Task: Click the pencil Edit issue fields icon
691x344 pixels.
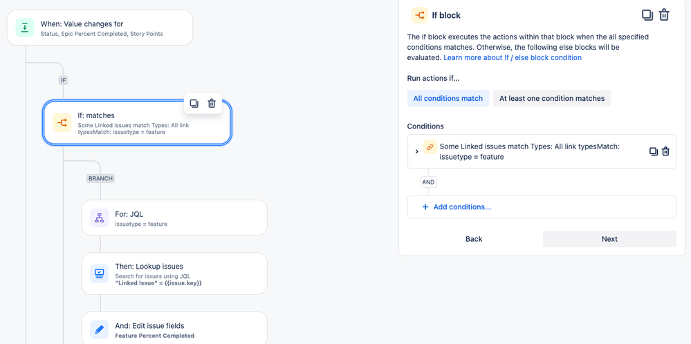Action: pos(100,329)
